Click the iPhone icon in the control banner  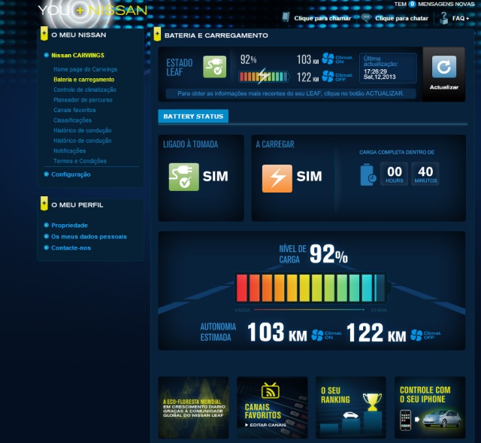click(406, 420)
